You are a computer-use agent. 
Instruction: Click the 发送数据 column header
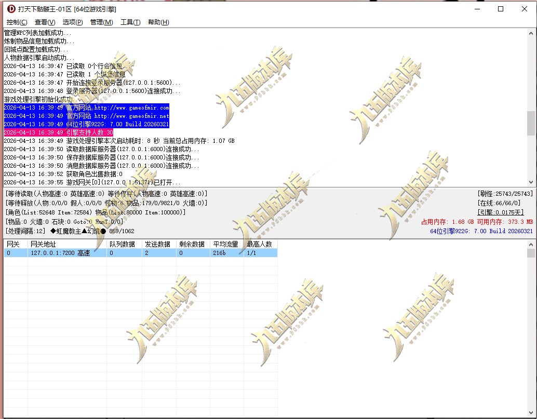click(159, 244)
